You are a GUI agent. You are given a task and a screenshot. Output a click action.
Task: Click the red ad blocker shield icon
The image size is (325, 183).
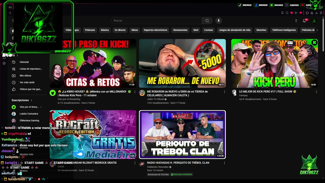click(291, 13)
